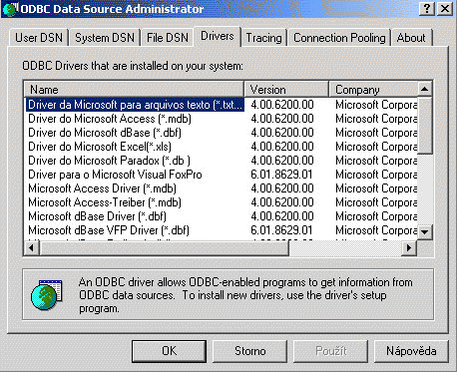Select Driver do Microsoft Paradox (*.db)
The width and height of the screenshot is (457, 372).
click(x=110, y=161)
